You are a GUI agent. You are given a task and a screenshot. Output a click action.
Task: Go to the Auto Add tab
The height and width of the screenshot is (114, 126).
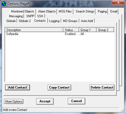[x=87, y=21]
